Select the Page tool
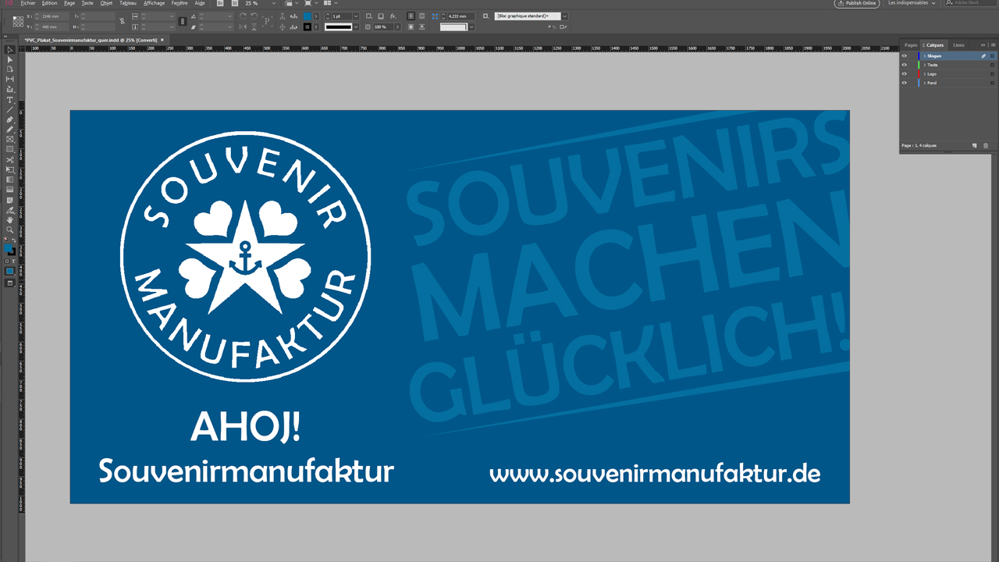 [x=10, y=69]
